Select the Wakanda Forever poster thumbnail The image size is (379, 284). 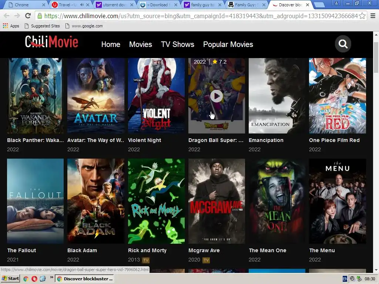tap(35, 96)
